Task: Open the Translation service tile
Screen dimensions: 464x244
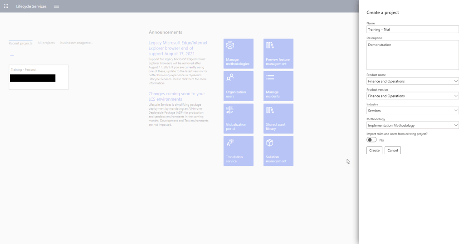Action: (238, 151)
